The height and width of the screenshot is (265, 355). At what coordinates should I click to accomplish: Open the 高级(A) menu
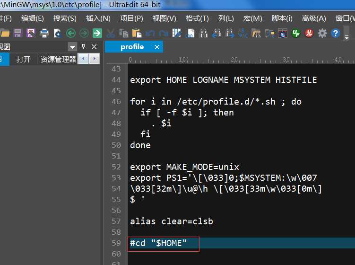[x=314, y=18]
